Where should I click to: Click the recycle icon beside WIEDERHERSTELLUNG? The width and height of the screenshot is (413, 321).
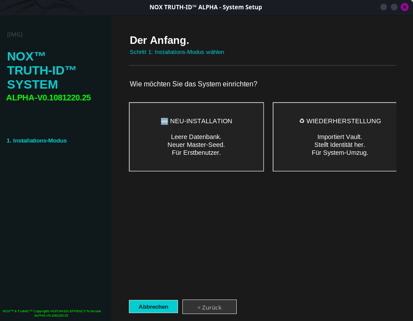point(302,121)
